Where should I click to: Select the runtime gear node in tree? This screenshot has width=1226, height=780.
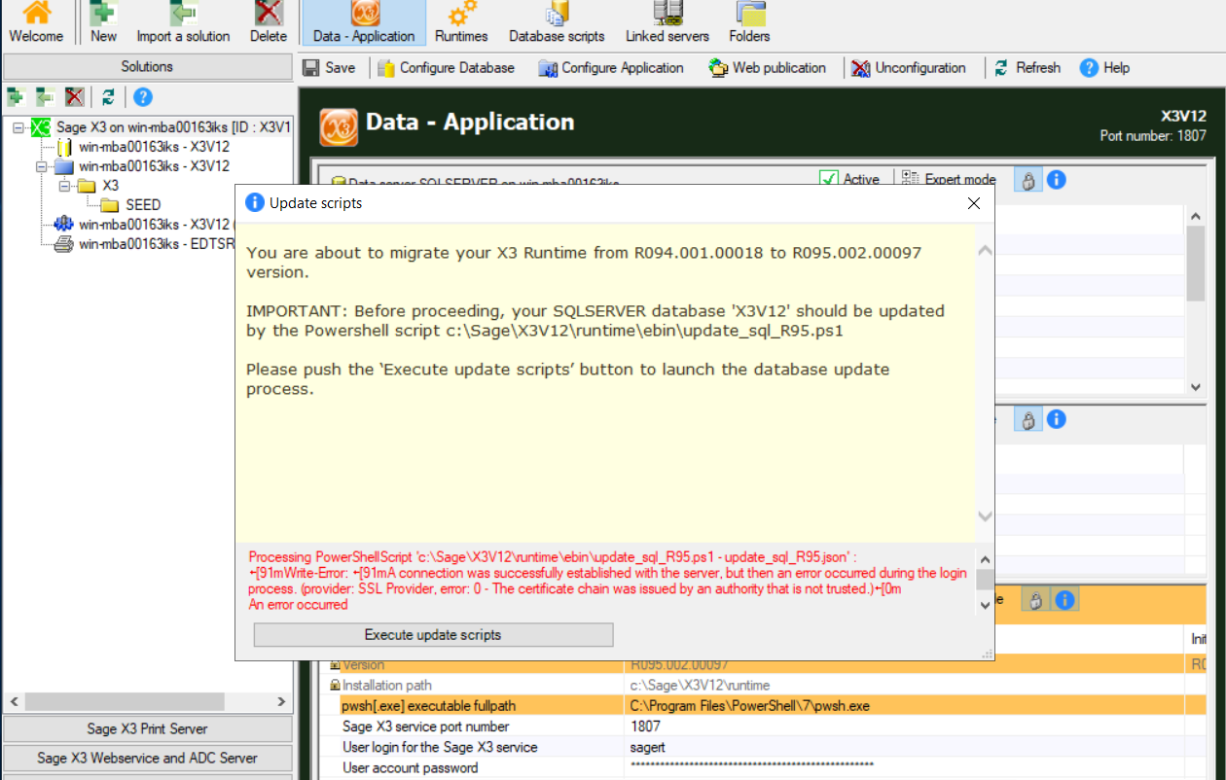point(154,225)
